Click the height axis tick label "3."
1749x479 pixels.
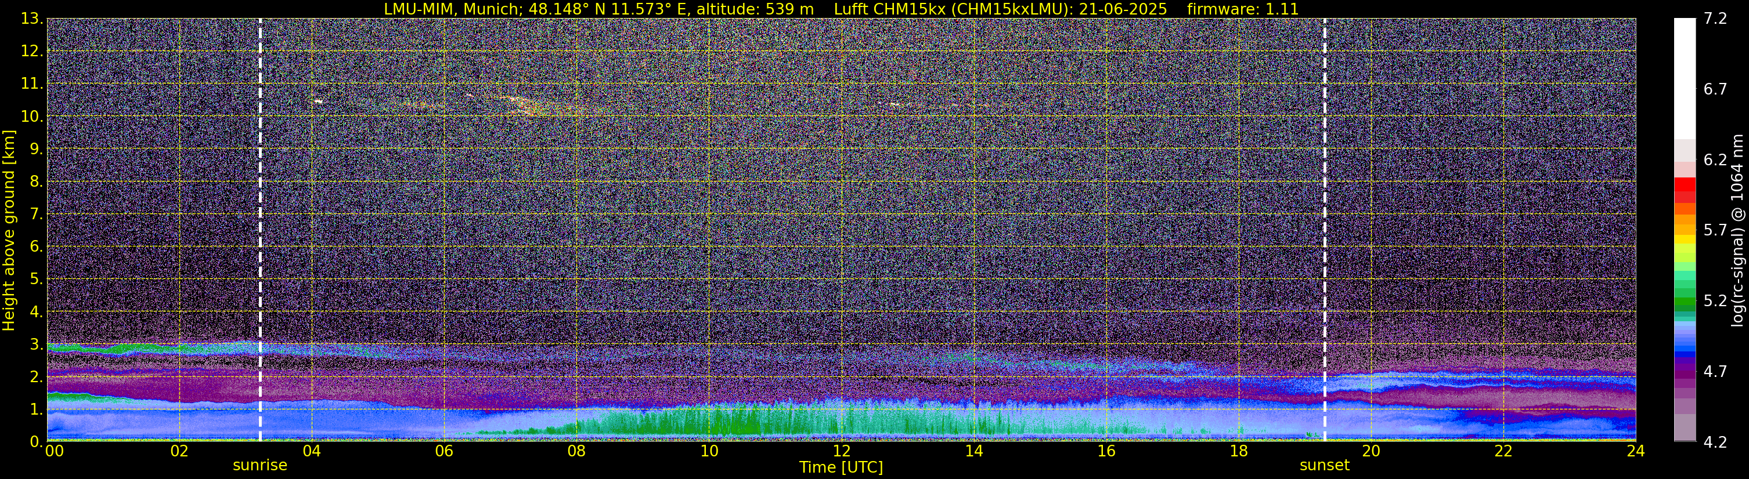click(36, 344)
